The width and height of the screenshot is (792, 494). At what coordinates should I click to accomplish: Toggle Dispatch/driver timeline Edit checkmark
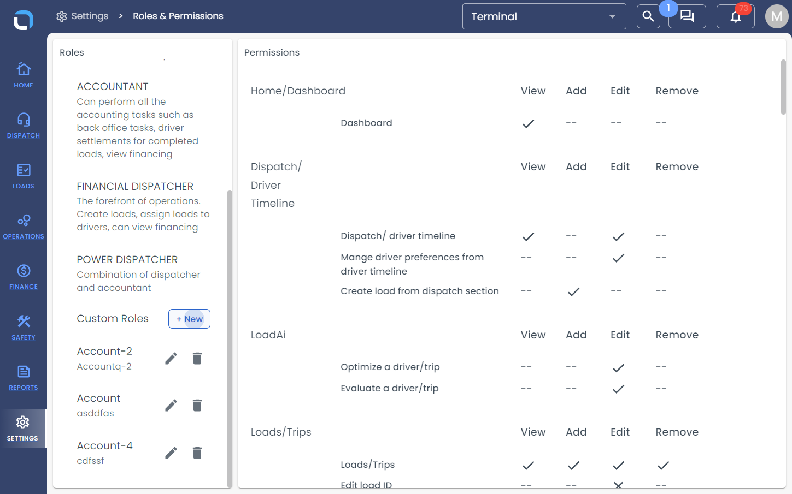[x=618, y=236]
